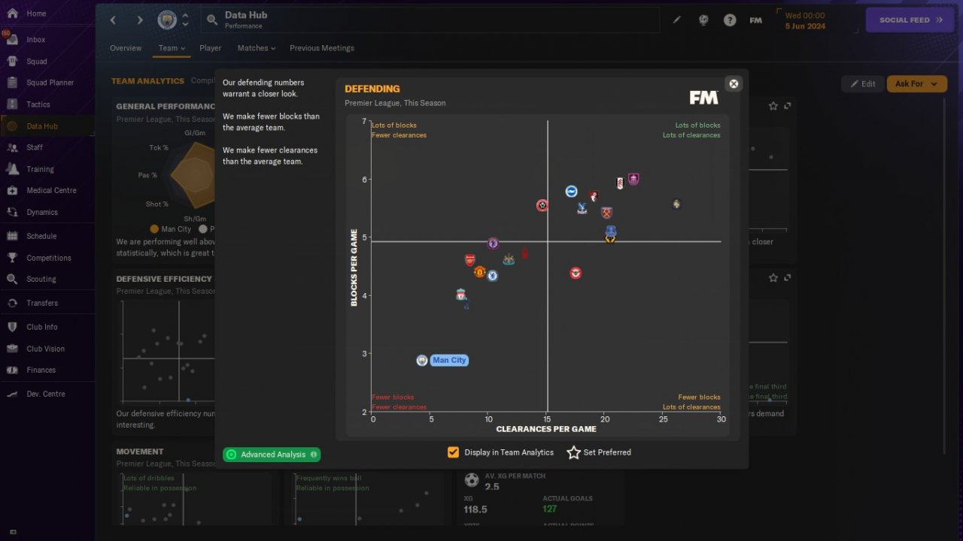Click the Arsenal badge on the scatter chart

click(469, 260)
